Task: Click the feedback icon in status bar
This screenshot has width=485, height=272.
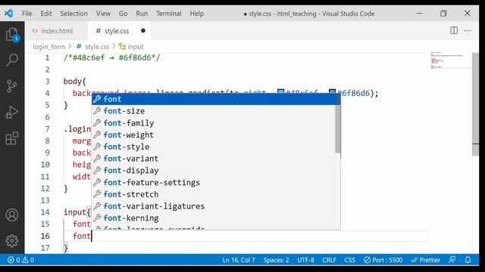Action: [x=452, y=260]
